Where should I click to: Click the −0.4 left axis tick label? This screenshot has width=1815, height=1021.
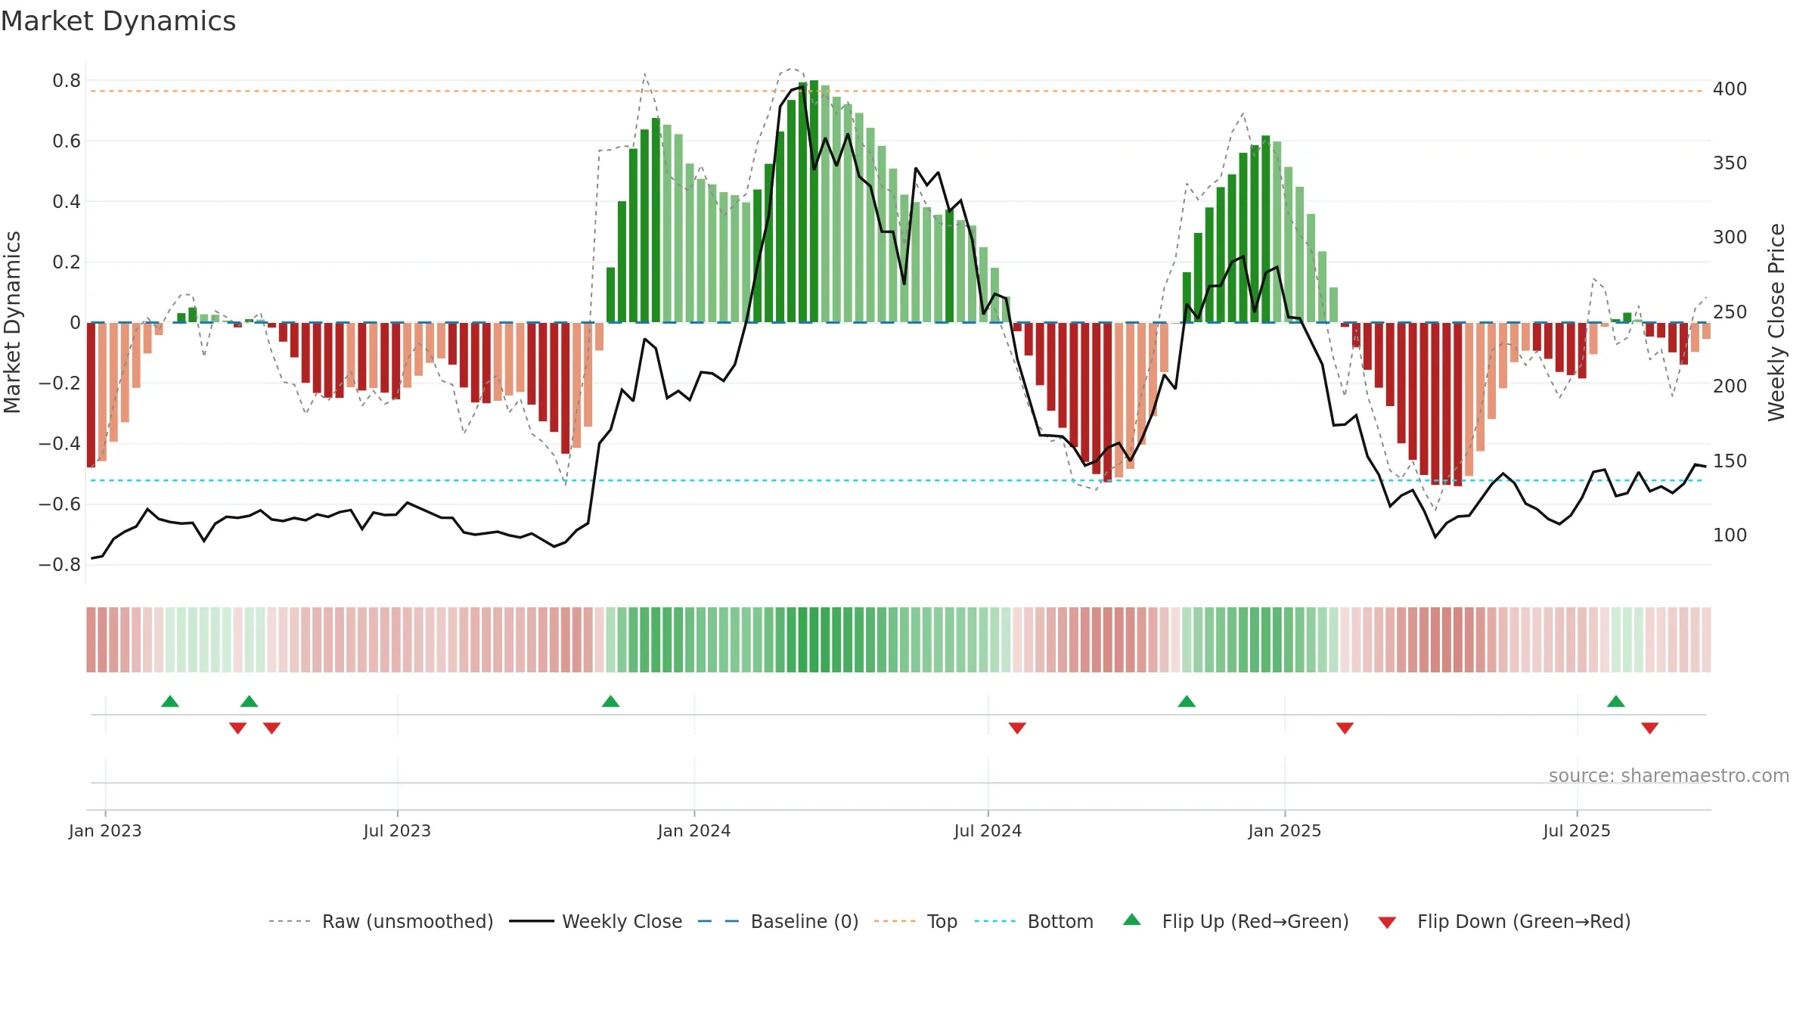60,444
